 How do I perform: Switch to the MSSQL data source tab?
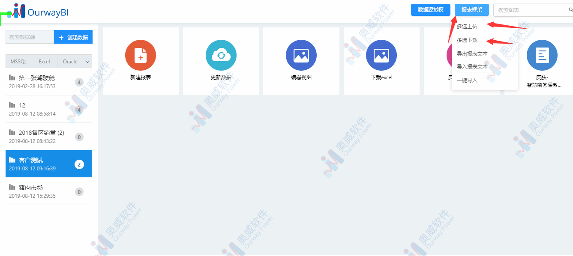click(x=18, y=61)
